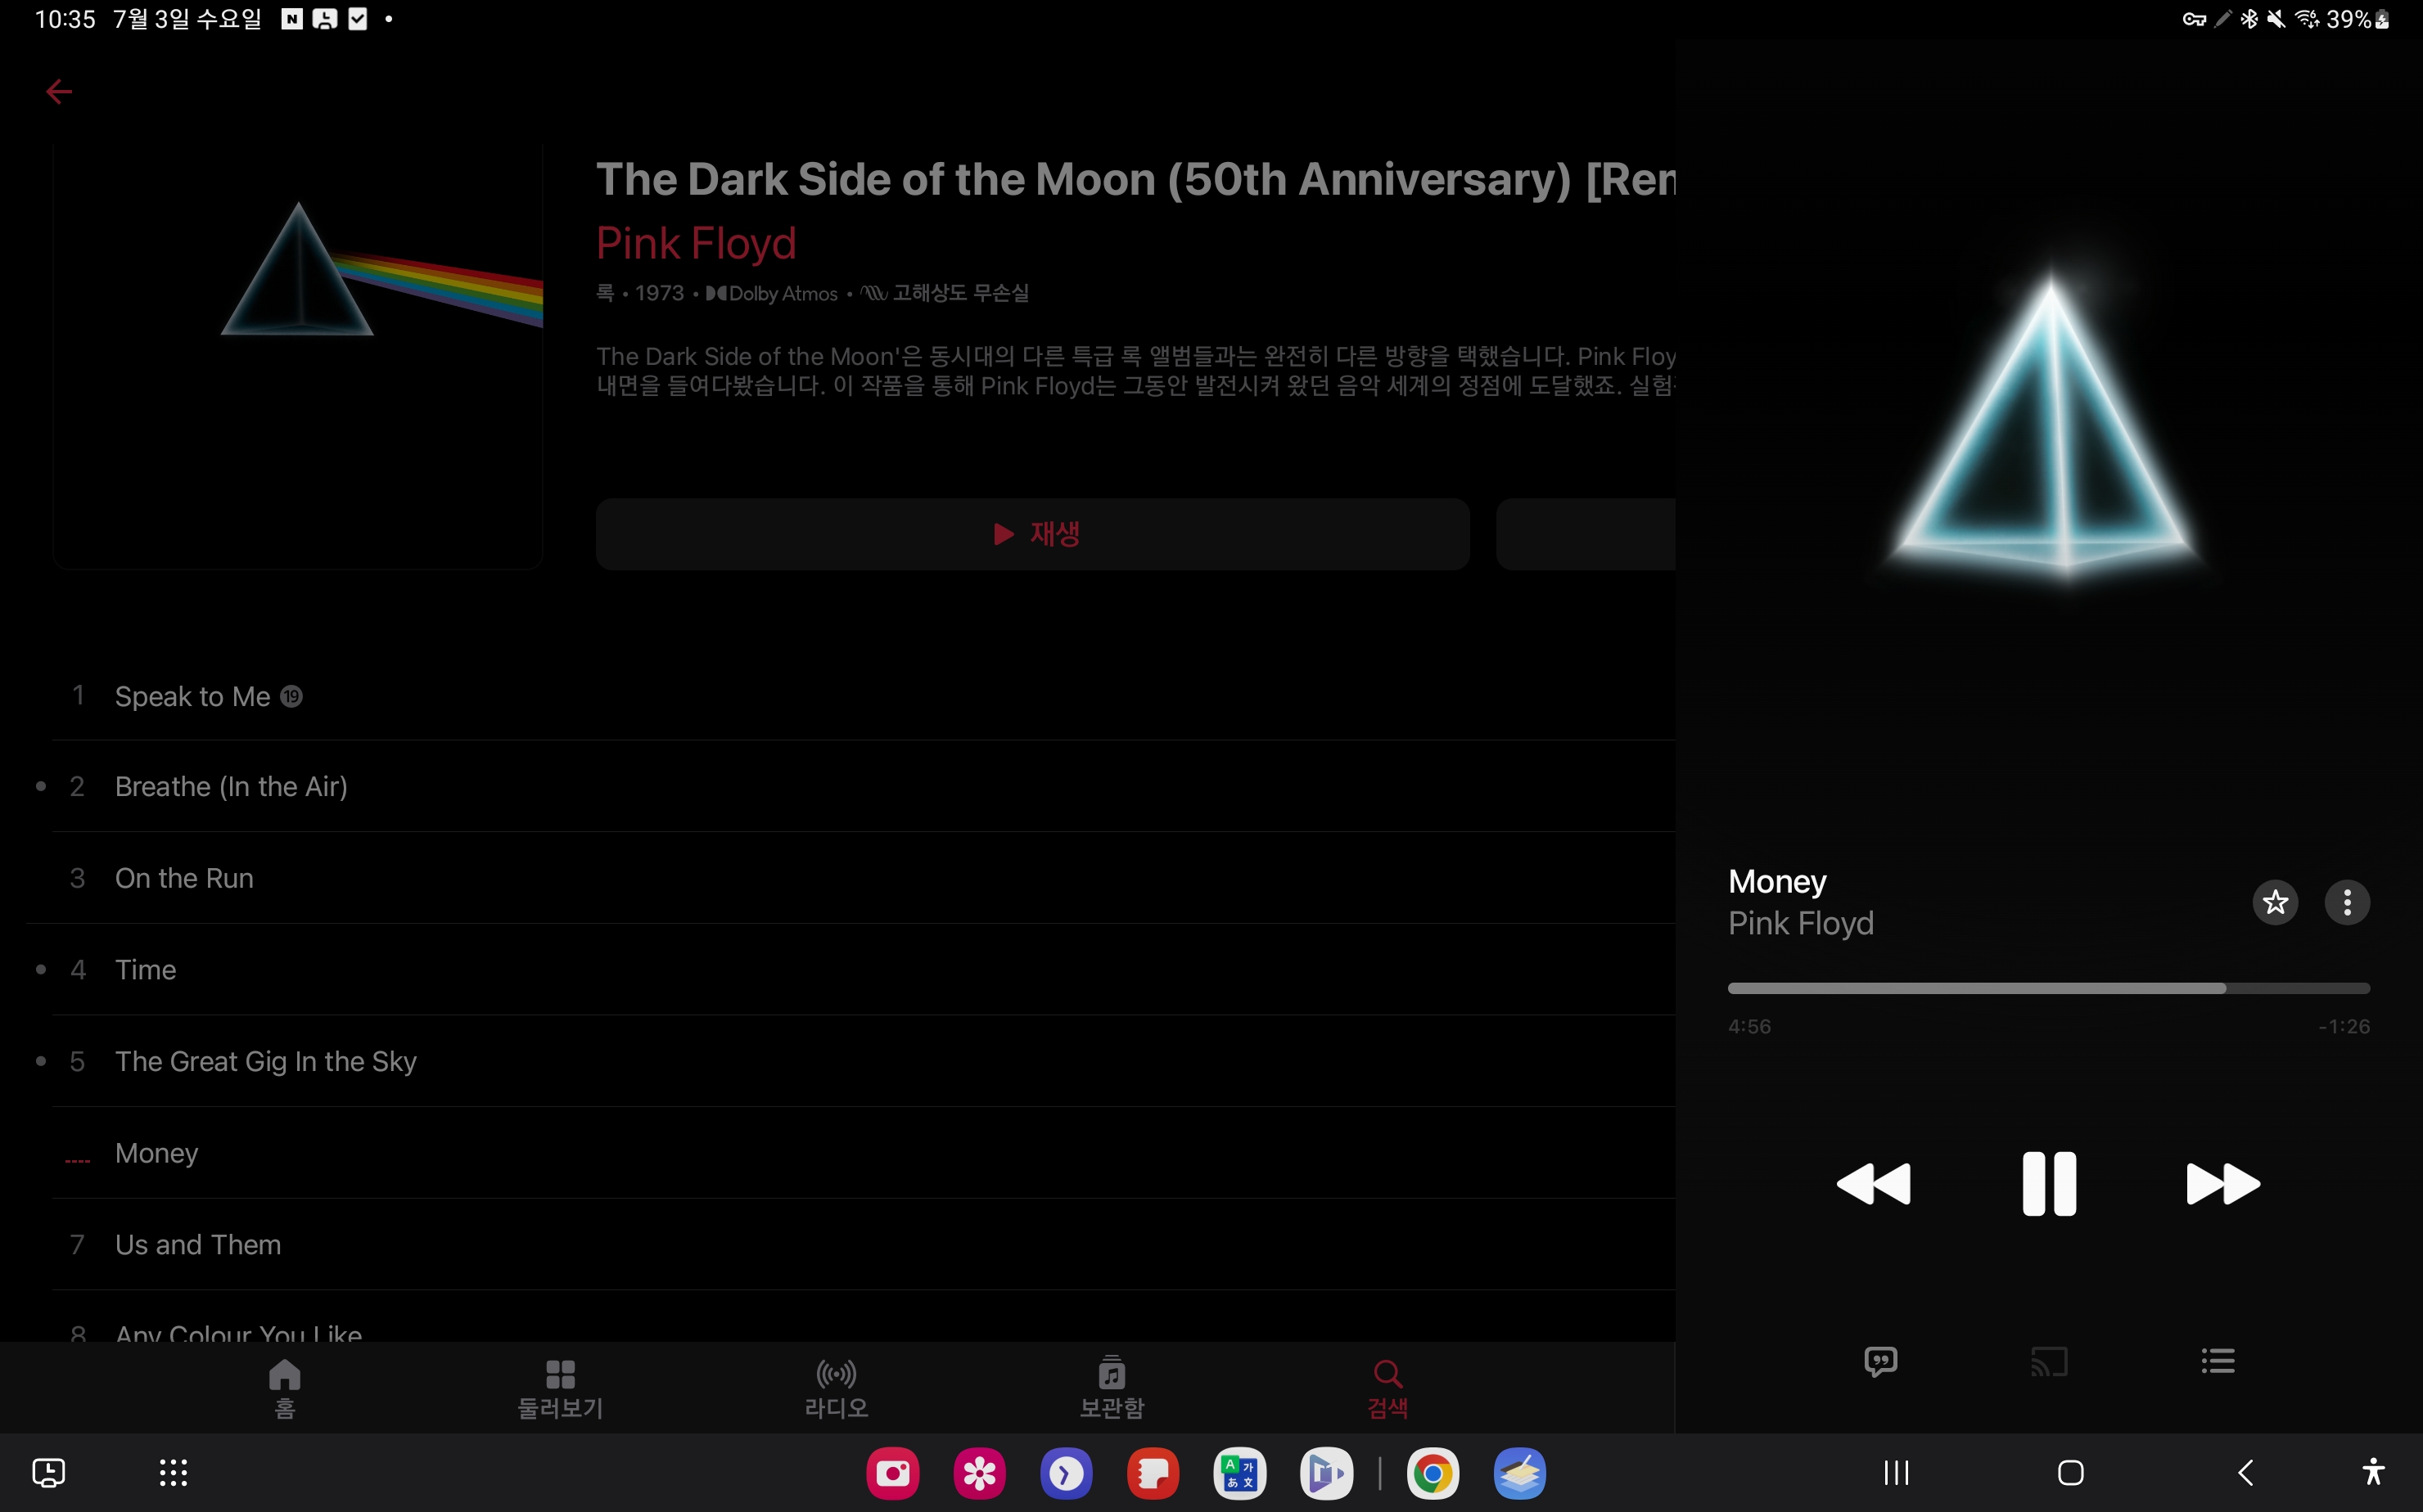Open the pink camera app in taskbar

click(x=892, y=1473)
